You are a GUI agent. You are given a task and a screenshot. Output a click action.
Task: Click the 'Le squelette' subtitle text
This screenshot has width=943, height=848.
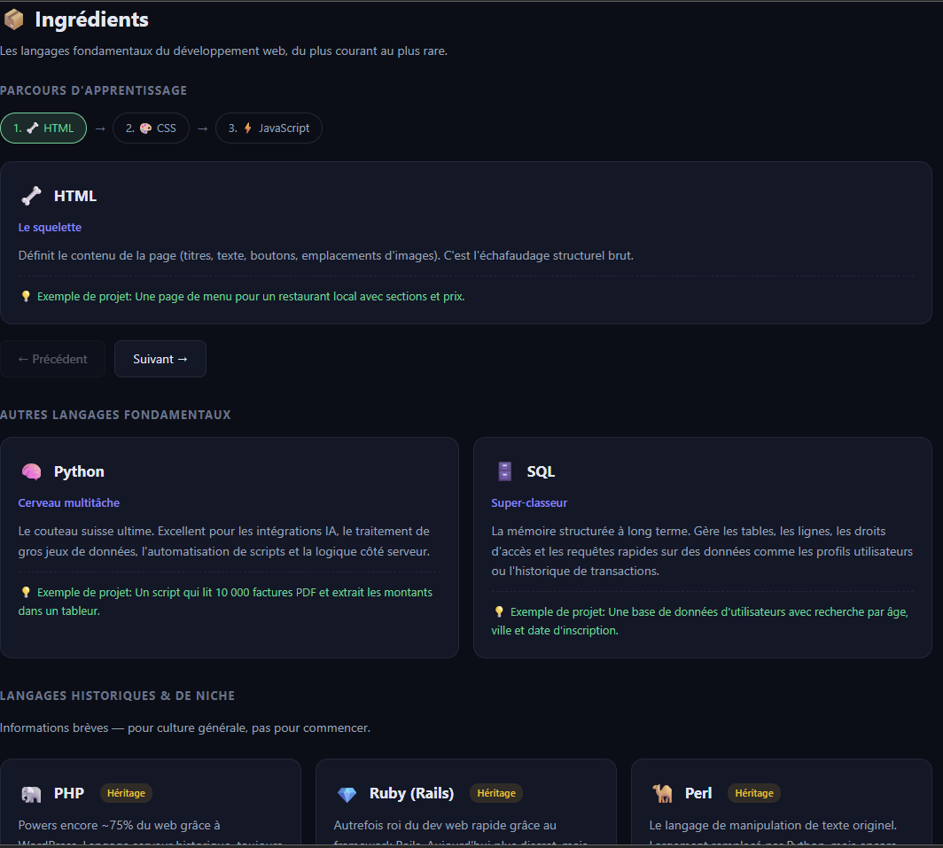coord(50,228)
